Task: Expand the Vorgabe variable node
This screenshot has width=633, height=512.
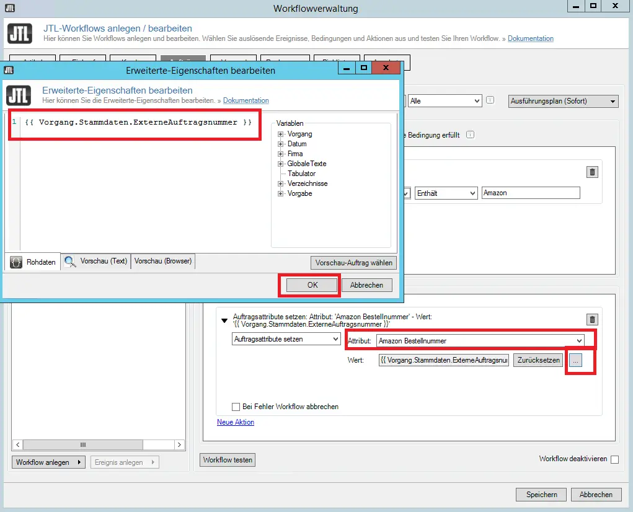Action: 280,193
